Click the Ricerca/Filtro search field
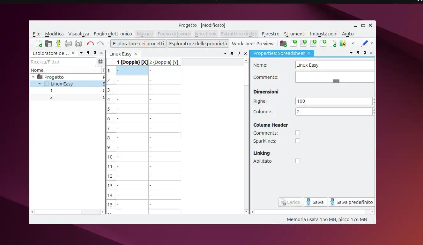423x245 pixels. (63, 62)
